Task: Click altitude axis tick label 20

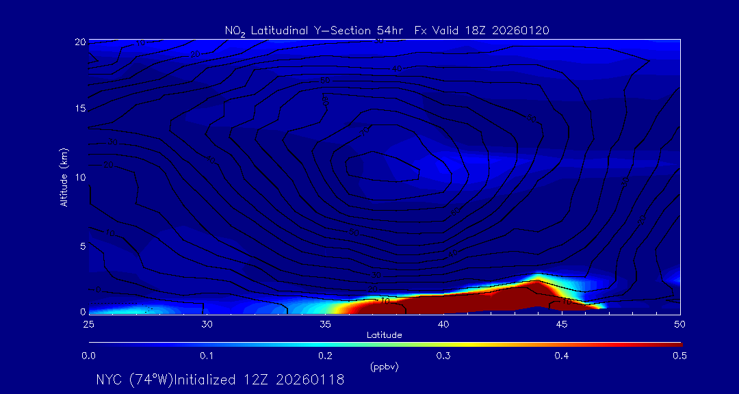Action: click(81, 42)
